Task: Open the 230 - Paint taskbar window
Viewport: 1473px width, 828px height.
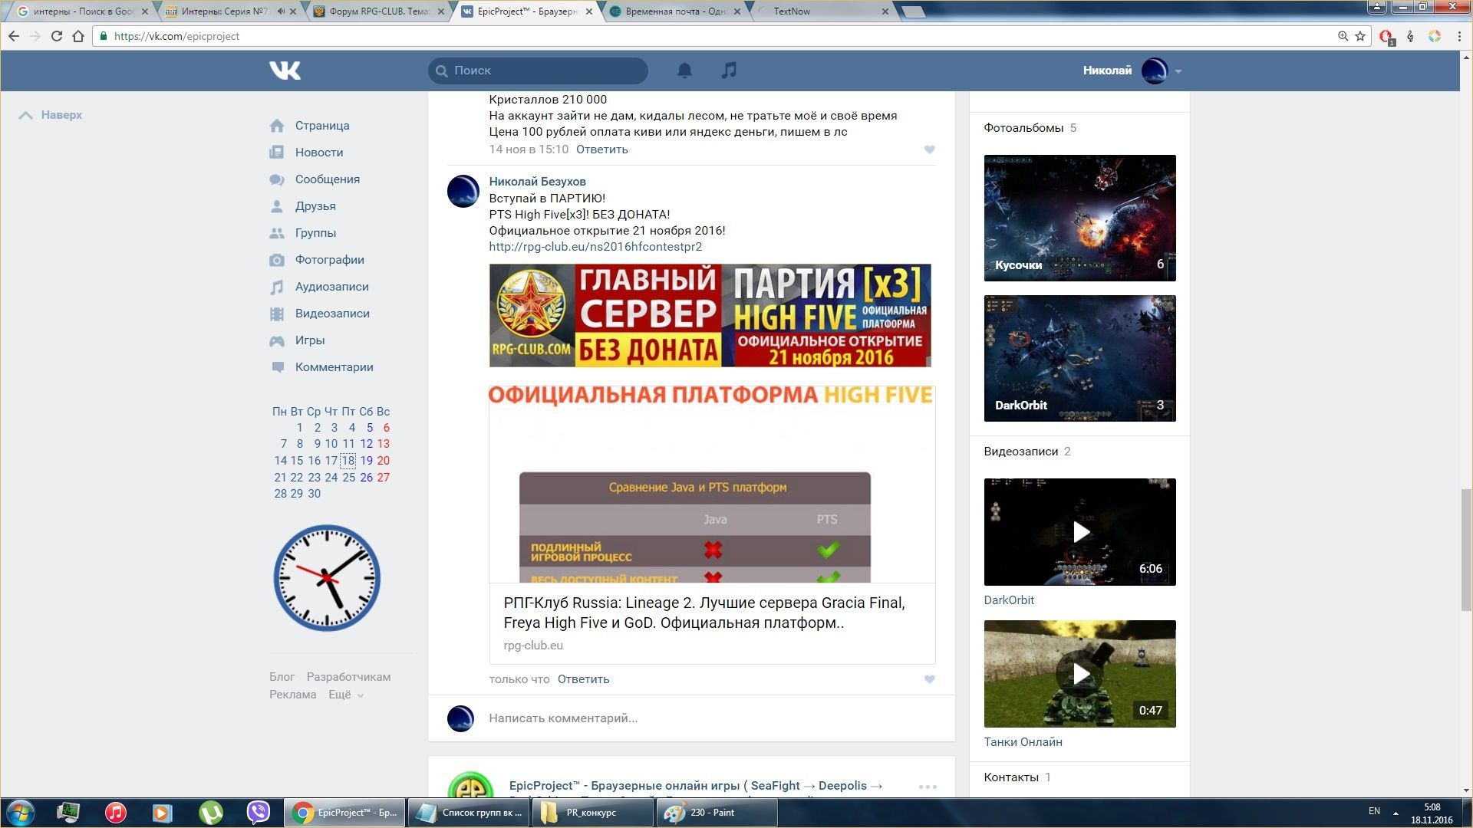Action: pos(717,813)
